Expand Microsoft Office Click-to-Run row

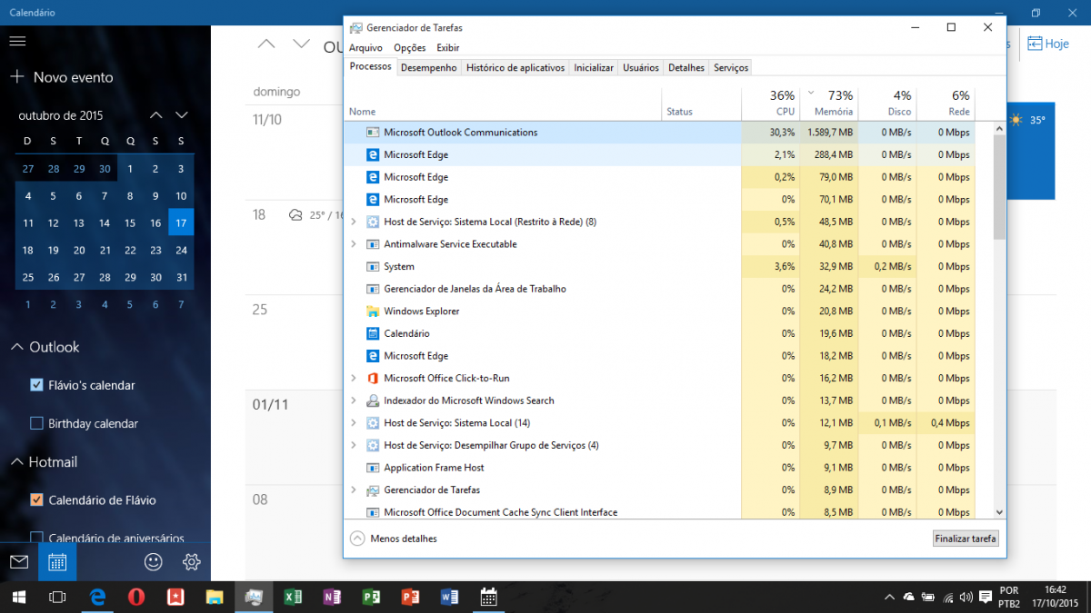354,378
